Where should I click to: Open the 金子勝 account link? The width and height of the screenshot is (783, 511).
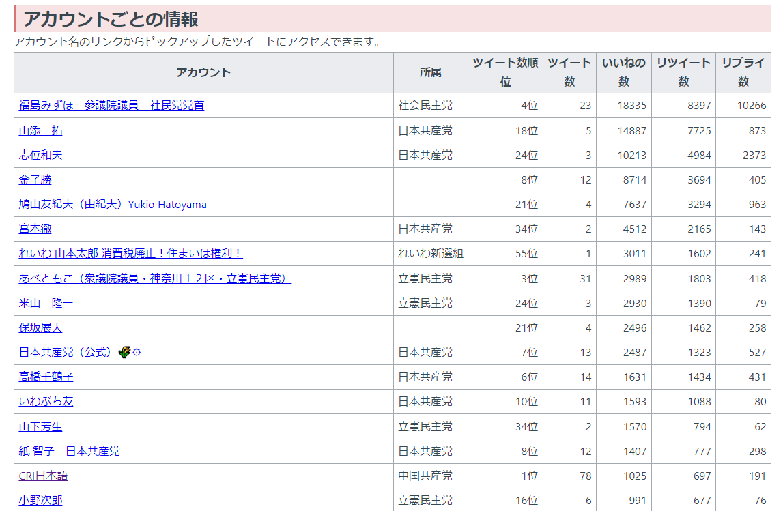pos(35,179)
